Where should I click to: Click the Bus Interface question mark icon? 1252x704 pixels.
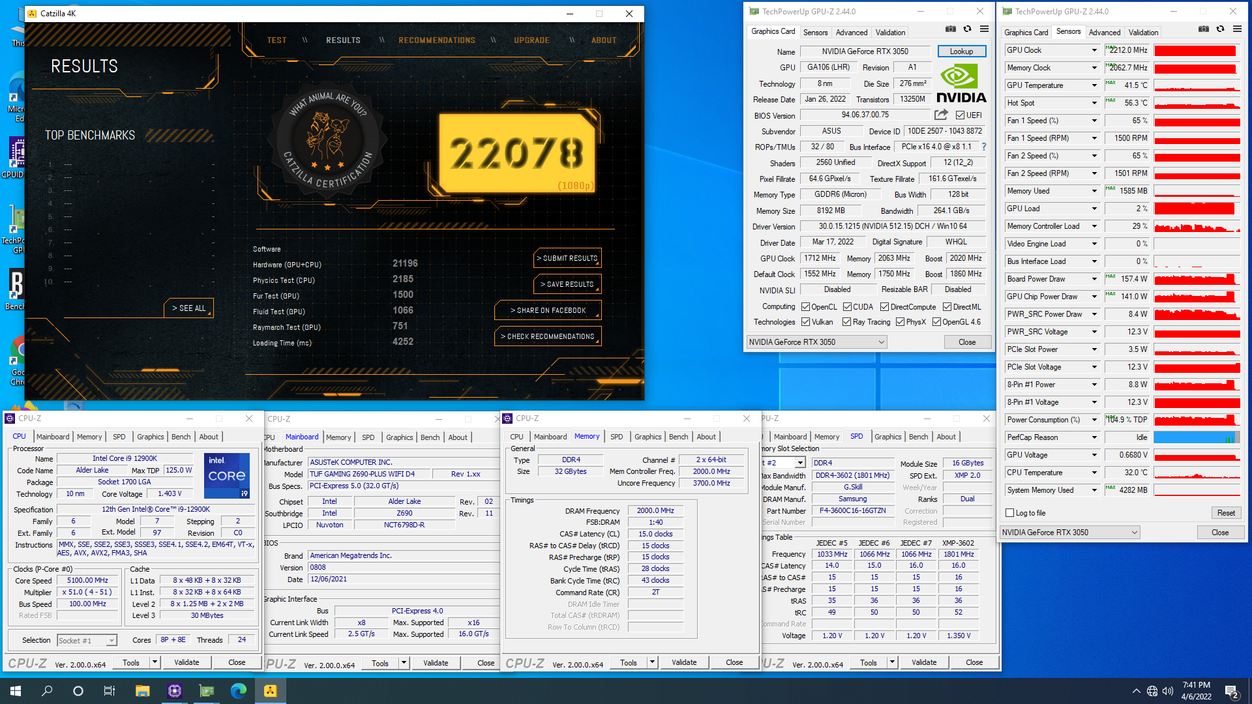point(984,147)
